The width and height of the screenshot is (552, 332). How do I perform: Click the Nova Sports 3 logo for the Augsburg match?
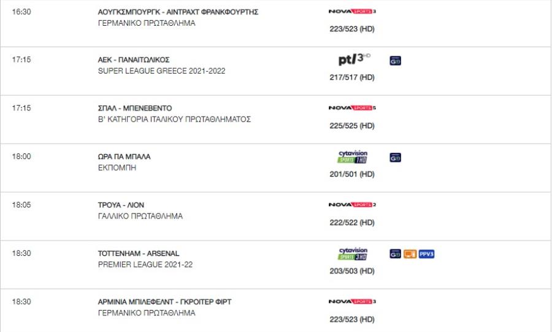pos(352,11)
